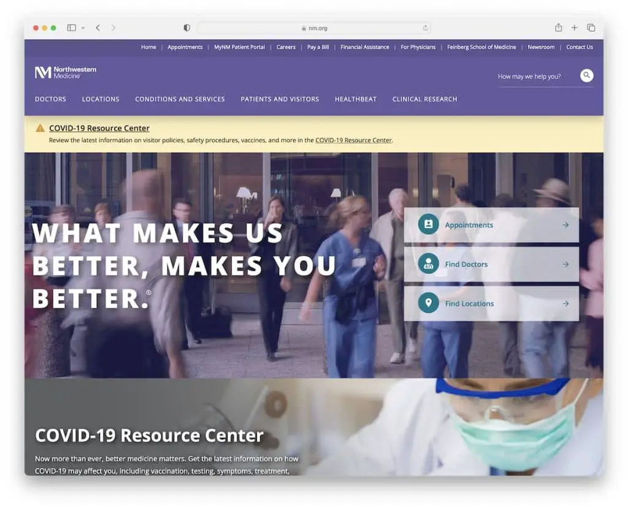Go back with the browser back arrow
The image size is (628, 508).
point(98,28)
